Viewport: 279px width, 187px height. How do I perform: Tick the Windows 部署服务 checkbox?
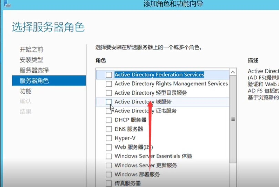click(109, 175)
